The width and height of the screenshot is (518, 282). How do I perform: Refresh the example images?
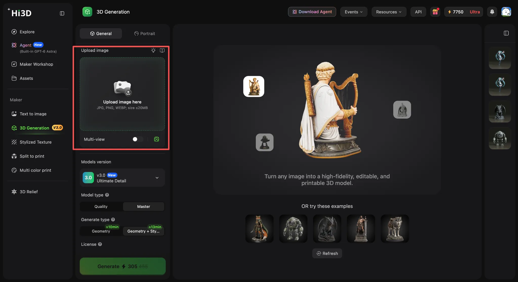click(x=327, y=253)
